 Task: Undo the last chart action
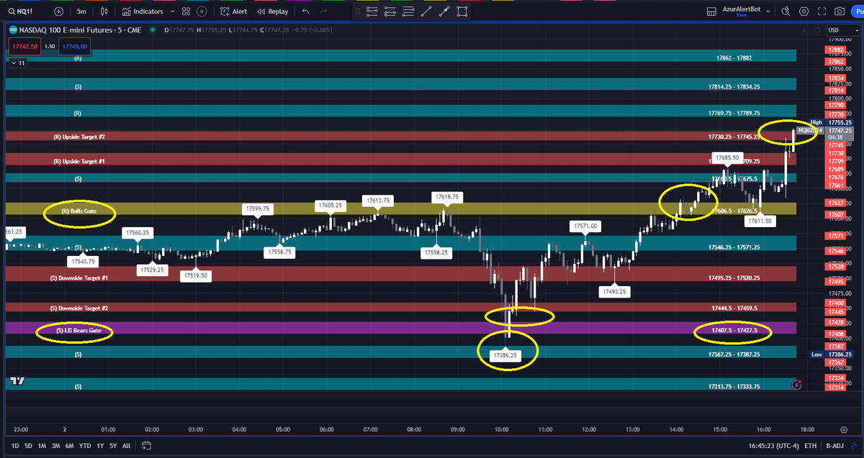coord(306,12)
